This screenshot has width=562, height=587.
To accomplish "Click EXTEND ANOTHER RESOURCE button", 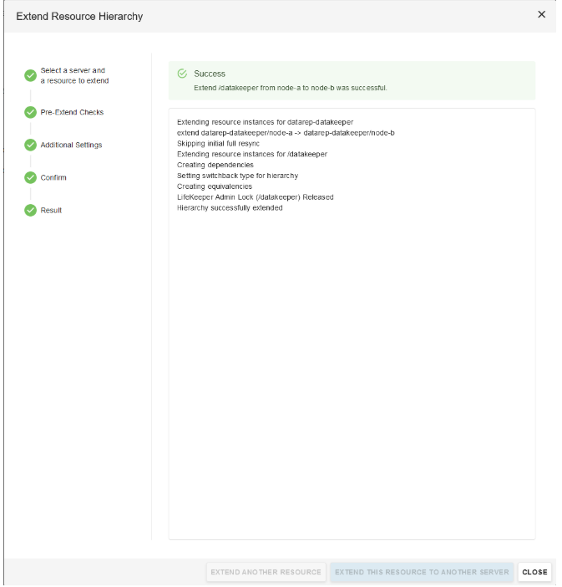I will (266, 572).
